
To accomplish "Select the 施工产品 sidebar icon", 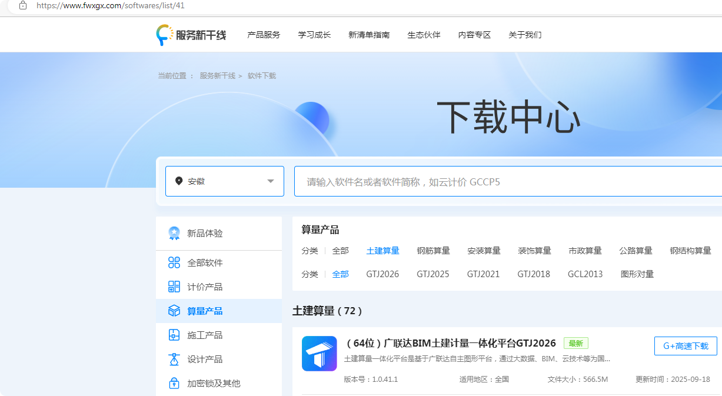I will [x=174, y=335].
